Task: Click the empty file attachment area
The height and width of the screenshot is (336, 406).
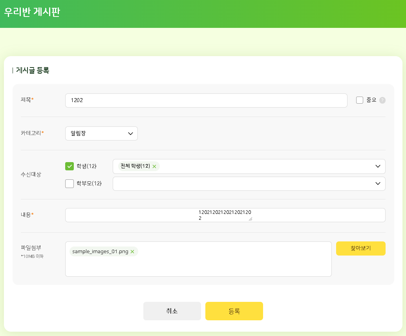Action: tap(198, 266)
